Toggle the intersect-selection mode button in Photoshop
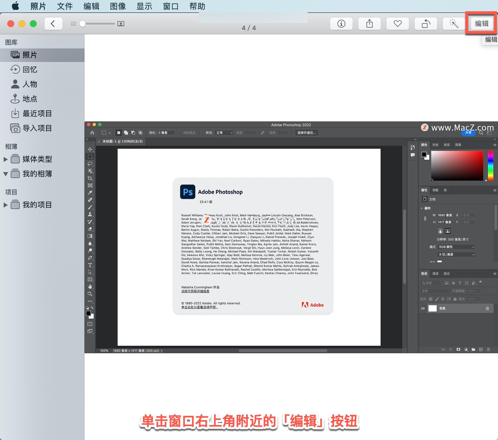The height and width of the screenshot is (440, 498). (140, 133)
